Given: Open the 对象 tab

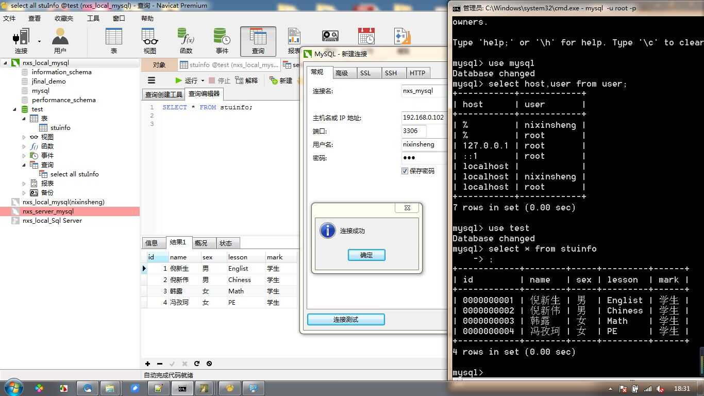Looking at the screenshot, I should pos(159,65).
